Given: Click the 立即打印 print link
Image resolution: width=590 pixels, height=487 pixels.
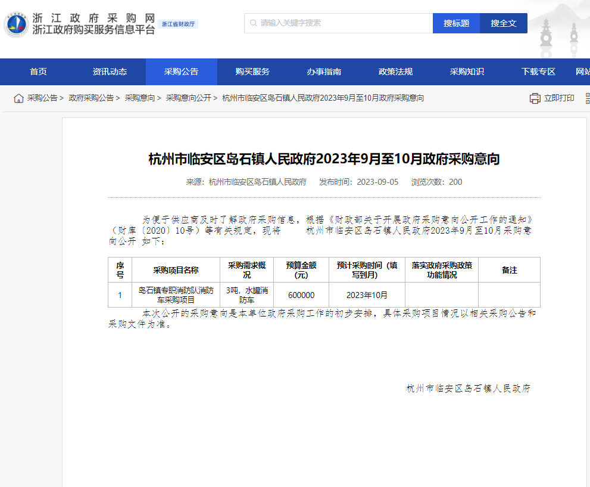Looking at the screenshot, I should point(559,98).
